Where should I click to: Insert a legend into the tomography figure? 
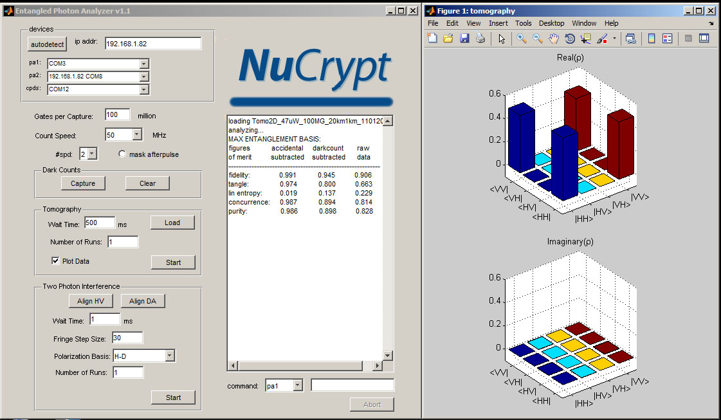coord(668,39)
